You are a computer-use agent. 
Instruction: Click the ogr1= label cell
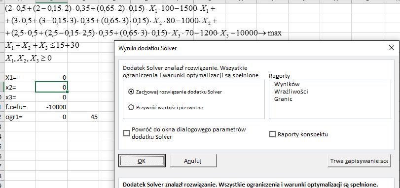pyautogui.click(x=20, y=117)
